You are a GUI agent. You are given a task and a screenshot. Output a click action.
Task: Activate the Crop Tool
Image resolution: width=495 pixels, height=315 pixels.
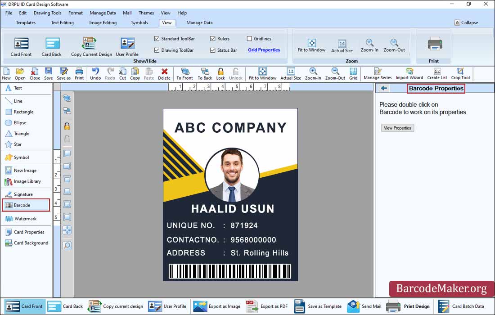(x=460, y=74)
